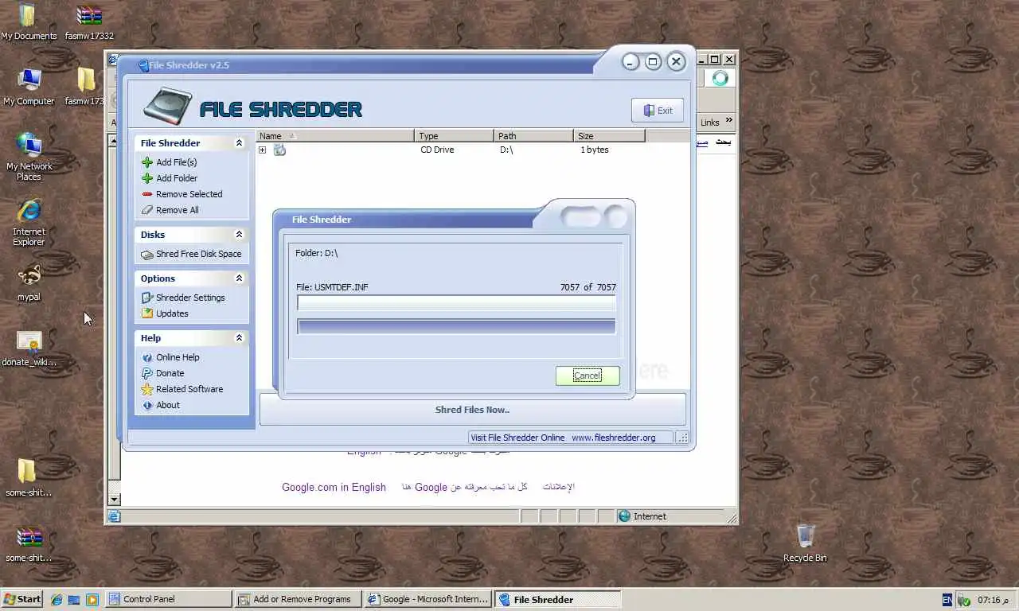Screen dimensions: 1019x611
Task: Click the Related Software star icon
Action: (x=146, y=389)
